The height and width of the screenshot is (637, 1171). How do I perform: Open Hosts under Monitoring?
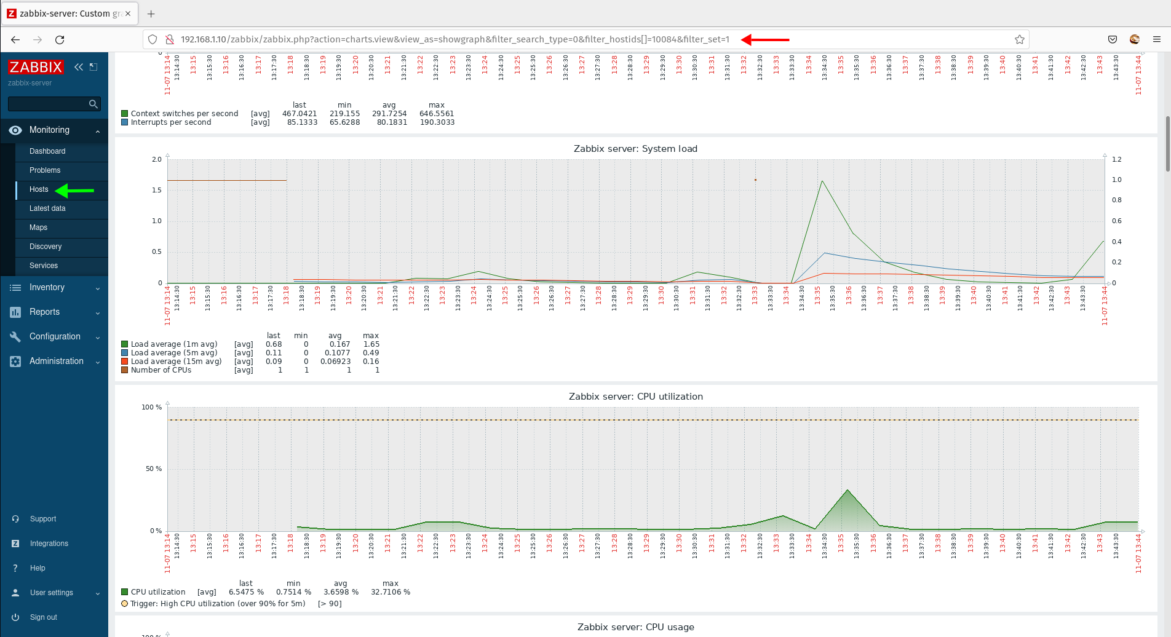pos(39,189)
